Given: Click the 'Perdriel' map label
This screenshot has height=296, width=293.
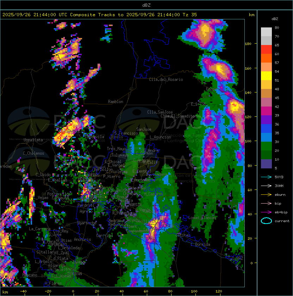Looking at the screenshot, I should tap(86, 205).
